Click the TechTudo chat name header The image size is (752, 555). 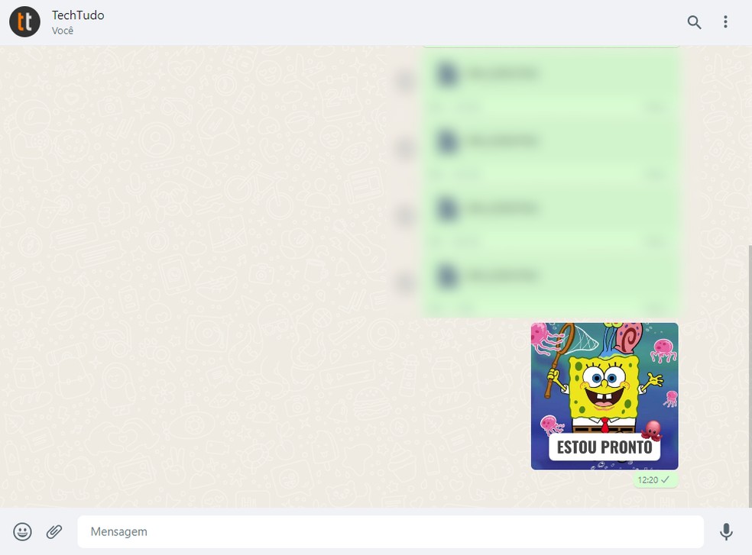click(78, 15)
